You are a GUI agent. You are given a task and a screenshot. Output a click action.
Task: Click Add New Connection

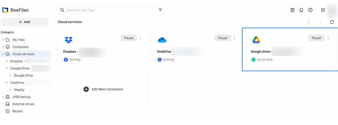[103, 89]
